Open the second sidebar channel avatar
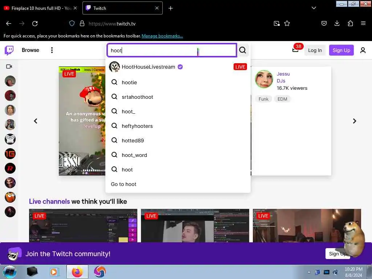 (x=10, y=96)
